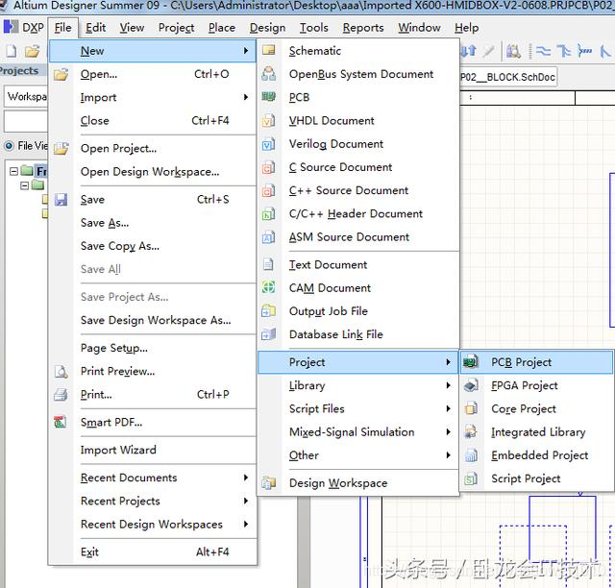
Task: Choose Open Design Workspace...
Action: (x=153, y=171)
